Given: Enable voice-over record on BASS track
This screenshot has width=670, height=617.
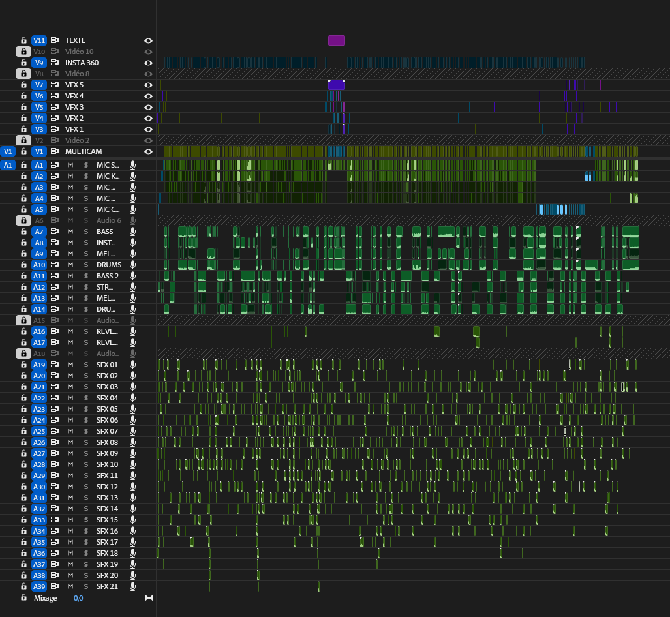Looking at the screenshot, I should tap(133, 232).
